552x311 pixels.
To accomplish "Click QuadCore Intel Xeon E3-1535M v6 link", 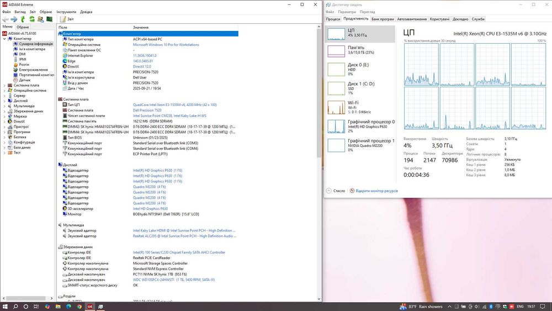I will pyautogui.click(x=174, y=104).
